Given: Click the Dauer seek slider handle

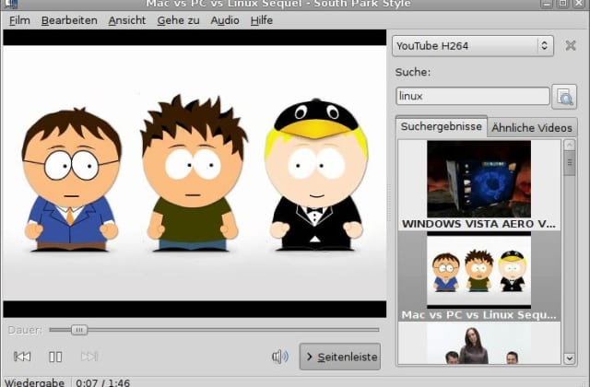Looking at the screenshot, I should (x=79, y=330).
